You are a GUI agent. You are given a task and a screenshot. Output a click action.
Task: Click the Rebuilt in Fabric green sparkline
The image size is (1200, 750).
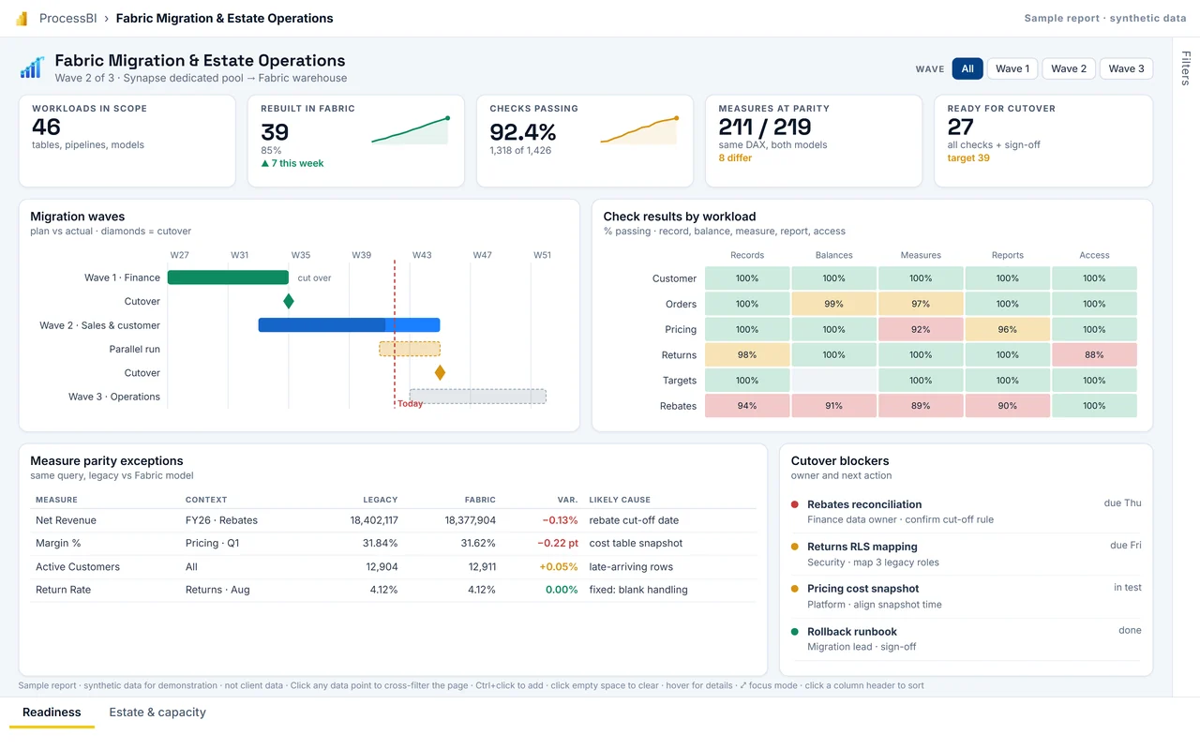pyautogui.click(x=411, y=131)
